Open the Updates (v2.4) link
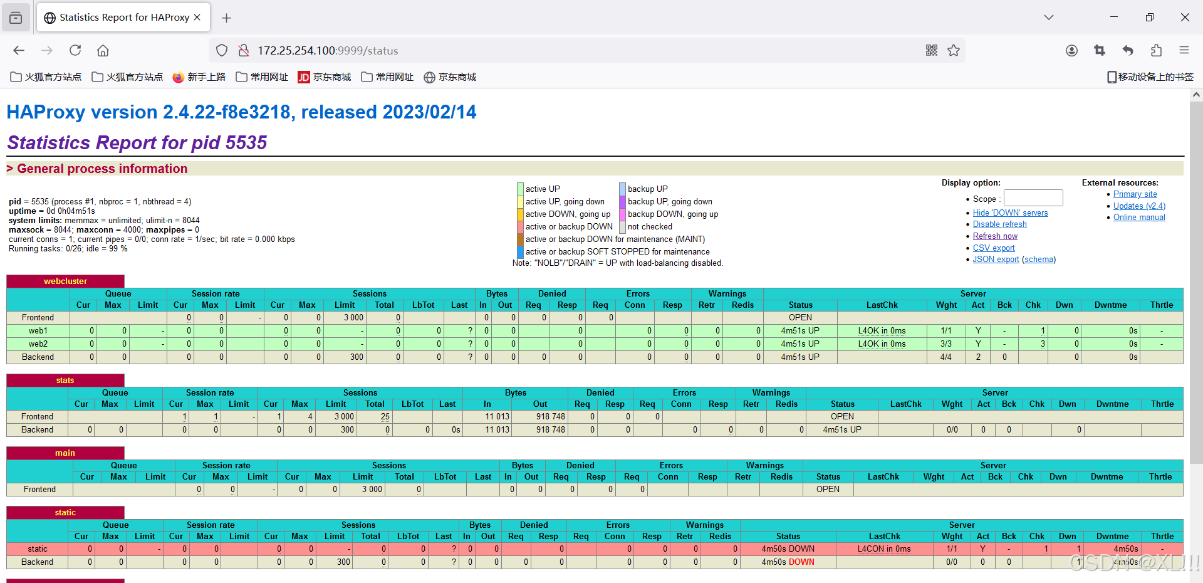This screenshot has width=1203, height=583. 1139,206
